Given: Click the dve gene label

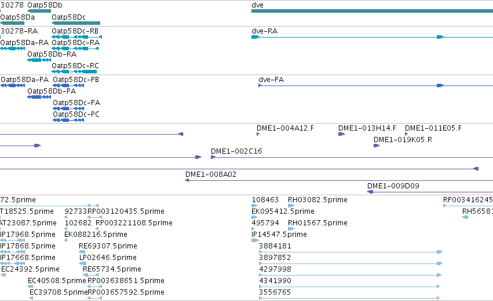Looking at the screenshot, I should coord(257,5).
